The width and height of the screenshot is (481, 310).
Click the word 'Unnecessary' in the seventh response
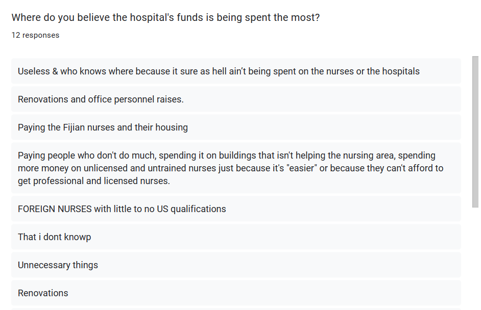[44, 265]
